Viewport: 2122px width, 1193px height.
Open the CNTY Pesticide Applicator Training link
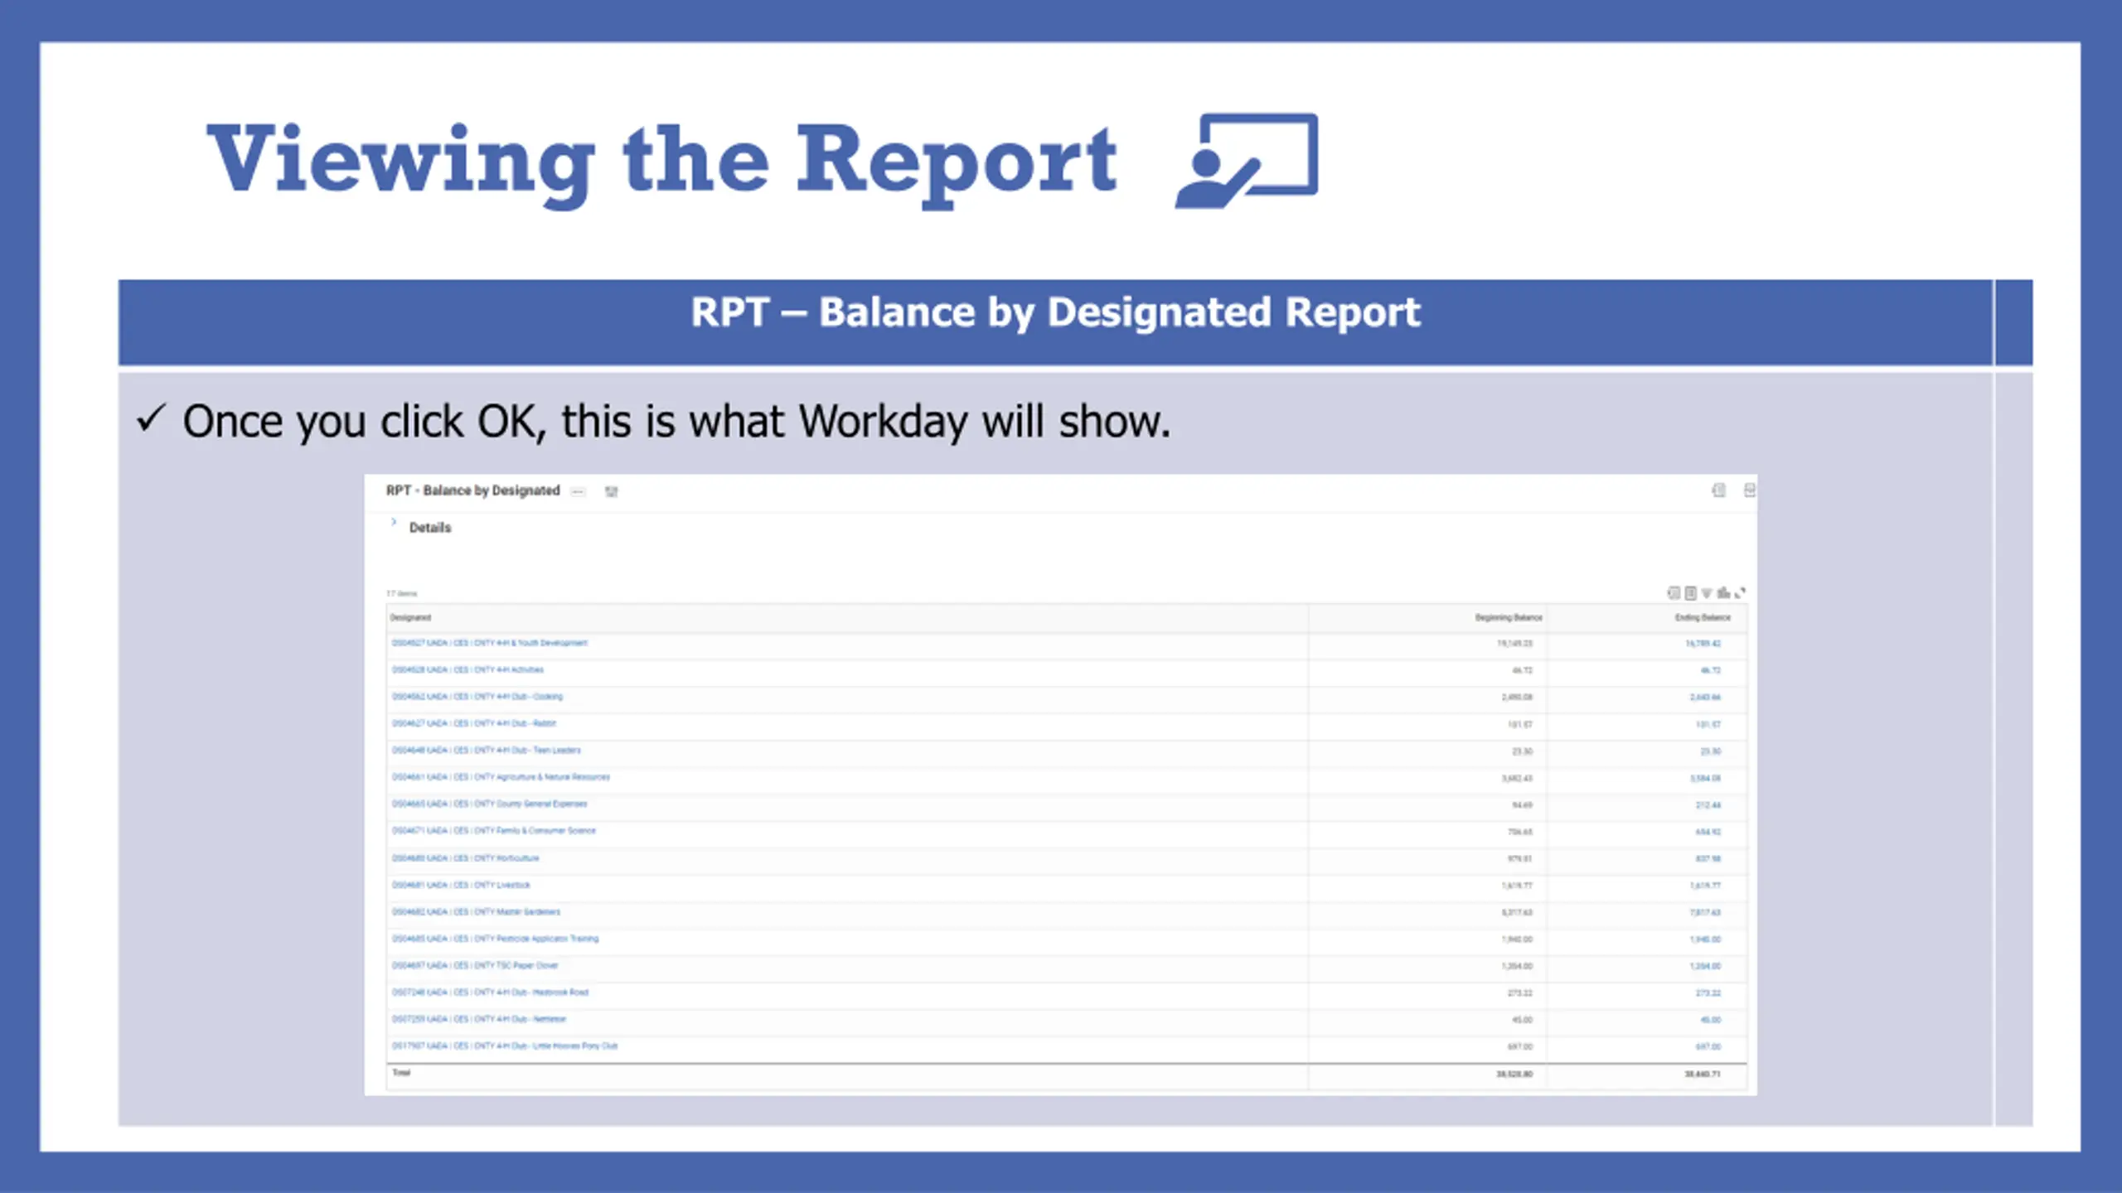496,939
